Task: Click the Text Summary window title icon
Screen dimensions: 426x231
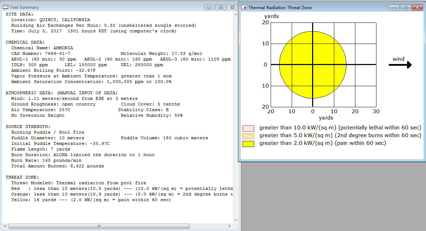Action: click(x=6, y=7)
